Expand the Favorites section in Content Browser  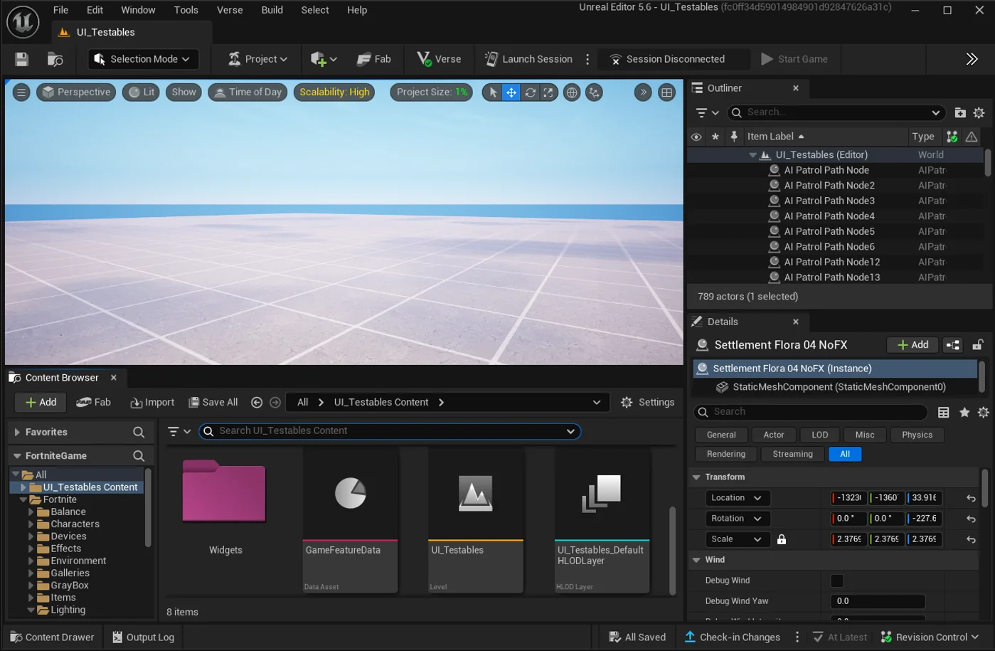point(17,433)
